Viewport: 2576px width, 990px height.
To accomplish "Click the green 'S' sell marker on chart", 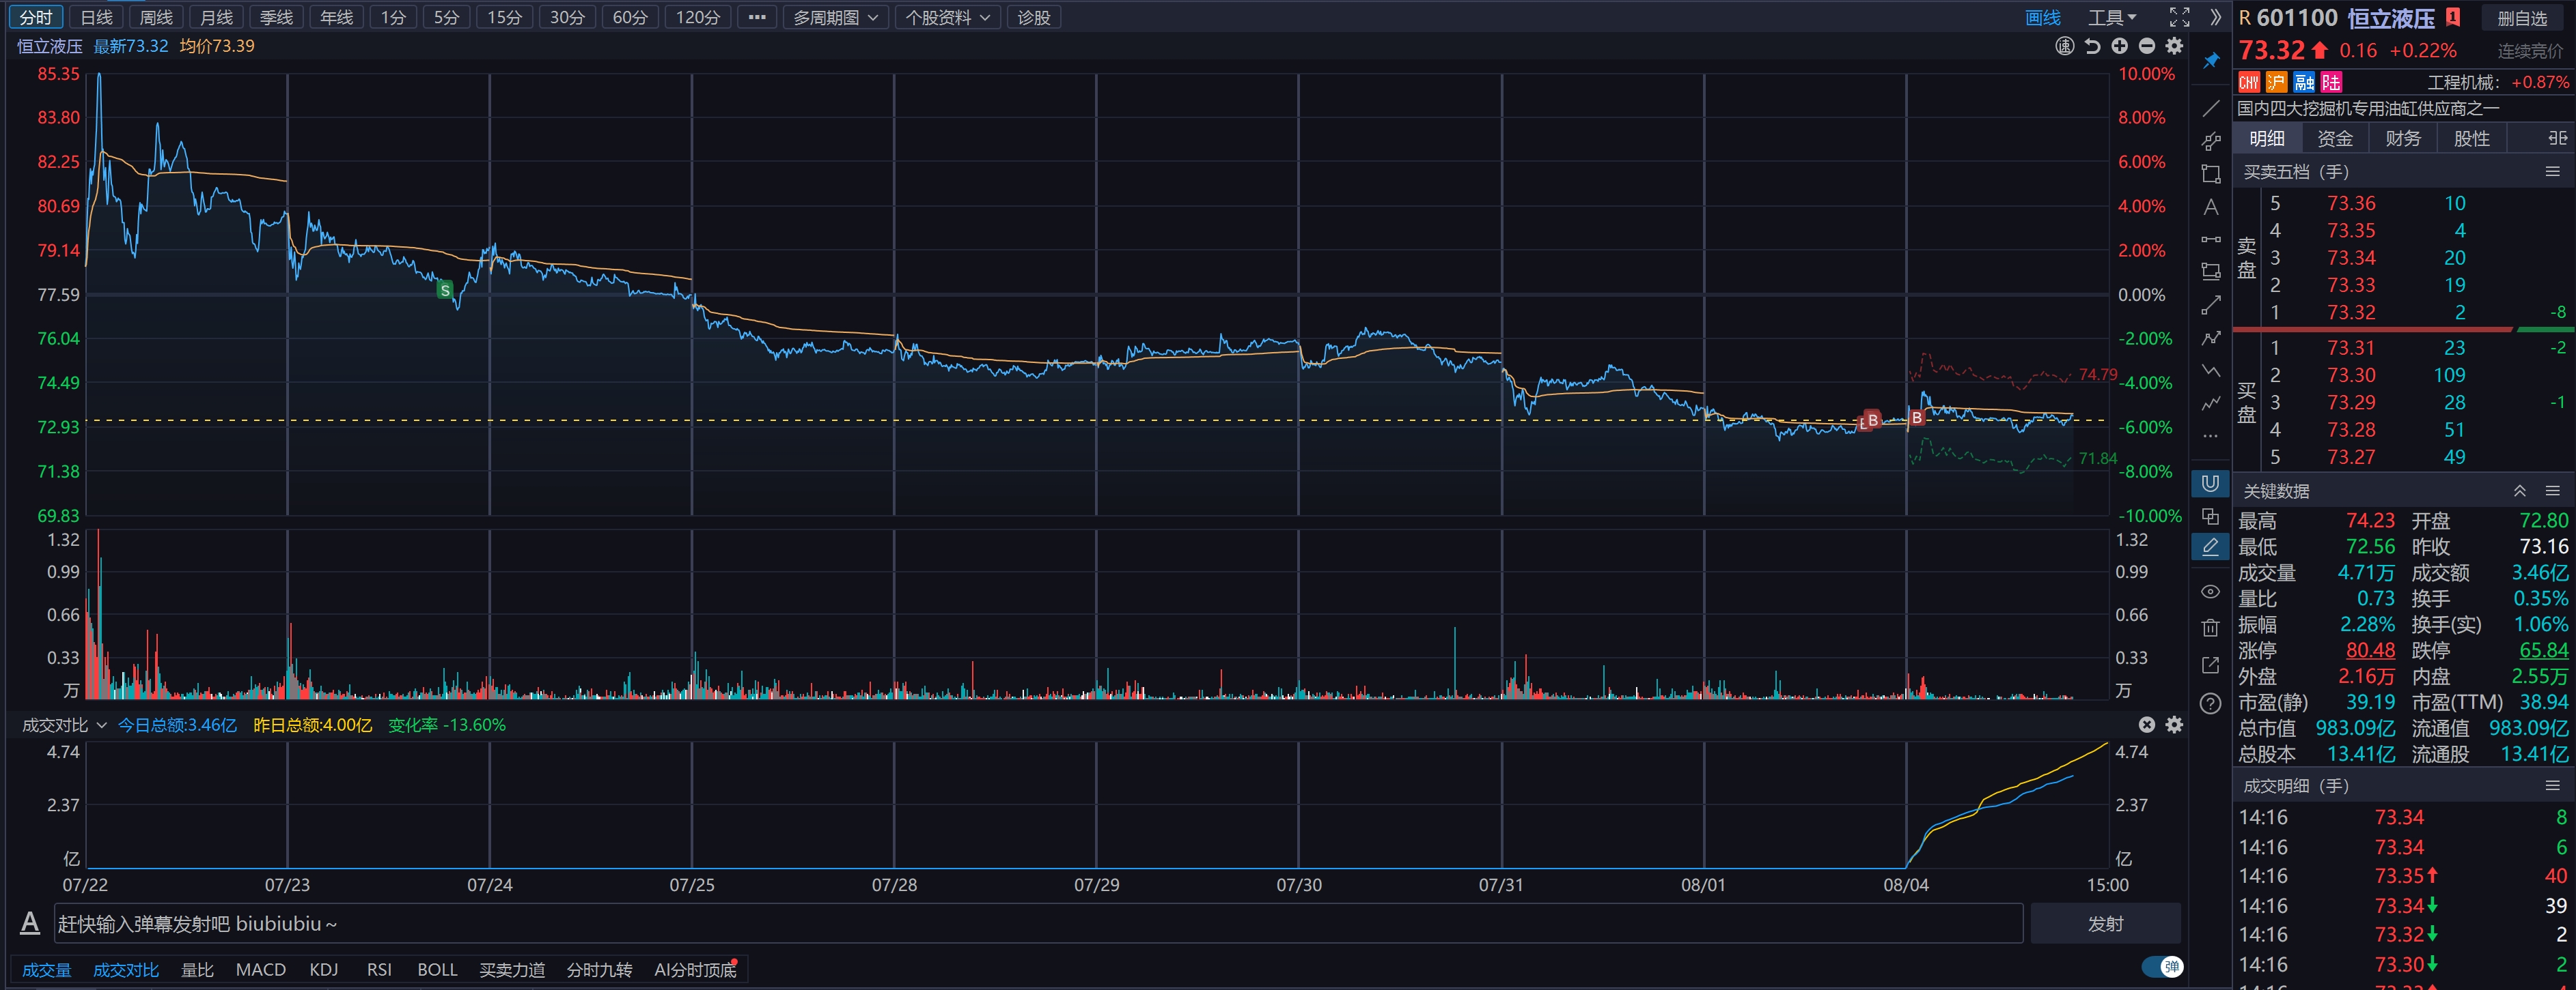I will click(x=445, y=290).
